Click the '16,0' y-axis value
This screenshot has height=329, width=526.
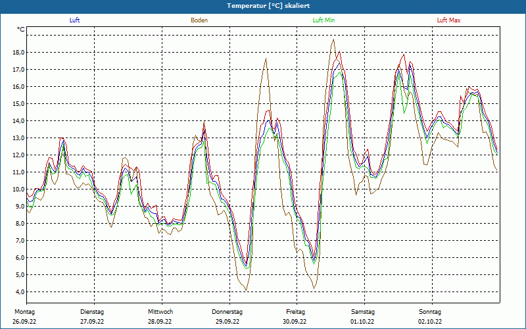point(19,87)
